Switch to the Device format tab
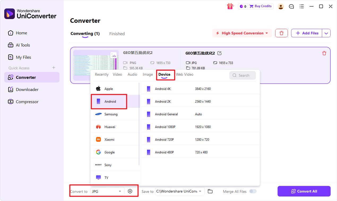Screen dimensions: 337x201 coord(164,75)
